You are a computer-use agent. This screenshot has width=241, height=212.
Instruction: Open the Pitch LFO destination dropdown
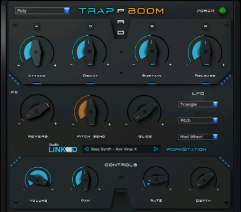(198, 120)
